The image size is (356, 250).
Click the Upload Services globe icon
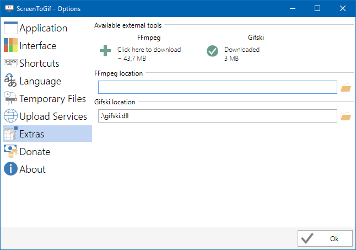10,116
